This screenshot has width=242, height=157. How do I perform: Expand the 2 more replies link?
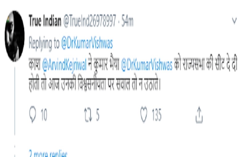(48, 154)
